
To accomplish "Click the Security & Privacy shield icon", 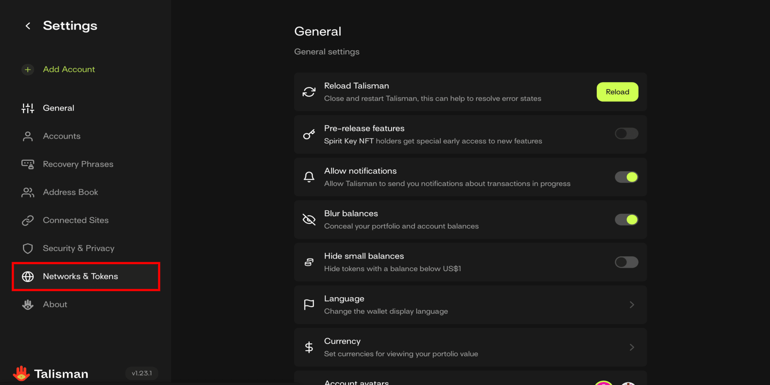I will point(28,249).
